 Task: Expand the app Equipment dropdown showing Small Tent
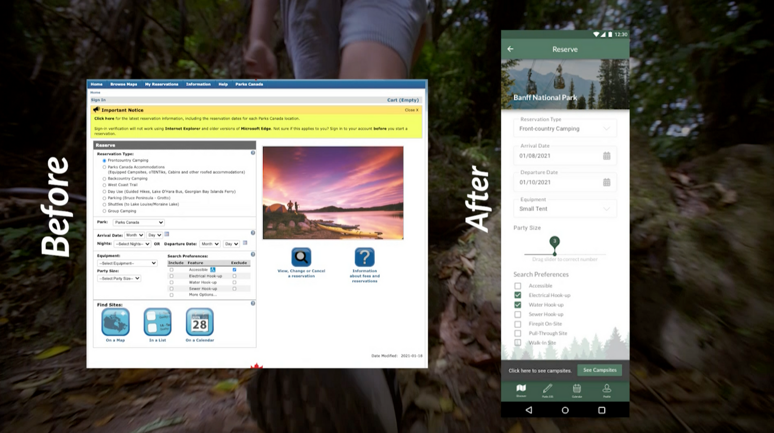point(565,209)
